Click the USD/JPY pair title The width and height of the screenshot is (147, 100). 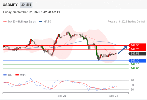point(10,5)
